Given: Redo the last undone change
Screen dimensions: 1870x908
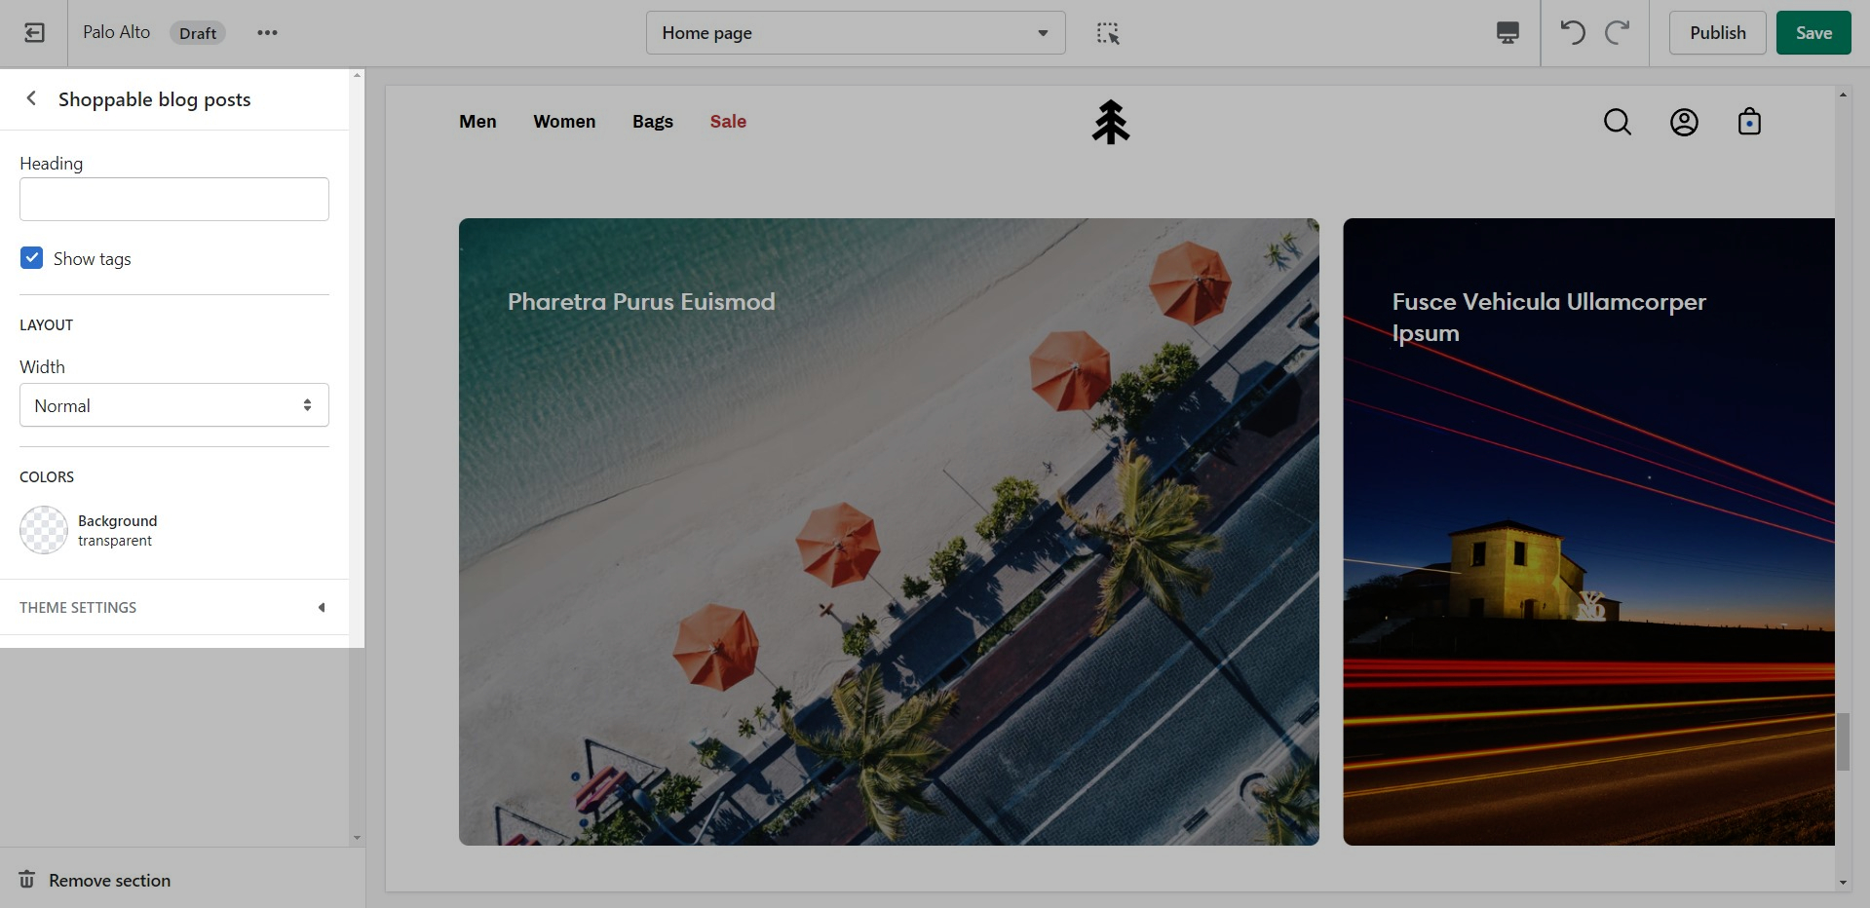Looking at the screenshot, I should pyautogui.click(x=1618, y=33).
